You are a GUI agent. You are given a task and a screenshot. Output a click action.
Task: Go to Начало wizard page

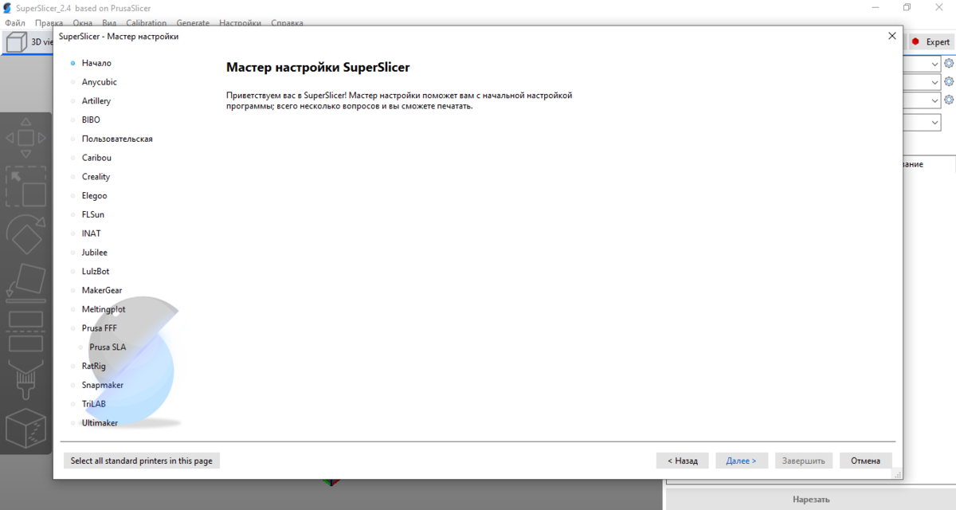[96, 63]
